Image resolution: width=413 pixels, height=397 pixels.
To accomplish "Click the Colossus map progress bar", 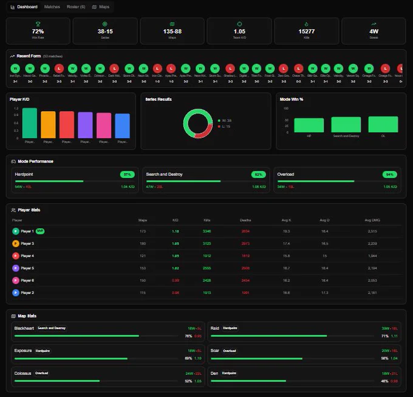I will tap(96, 381).
